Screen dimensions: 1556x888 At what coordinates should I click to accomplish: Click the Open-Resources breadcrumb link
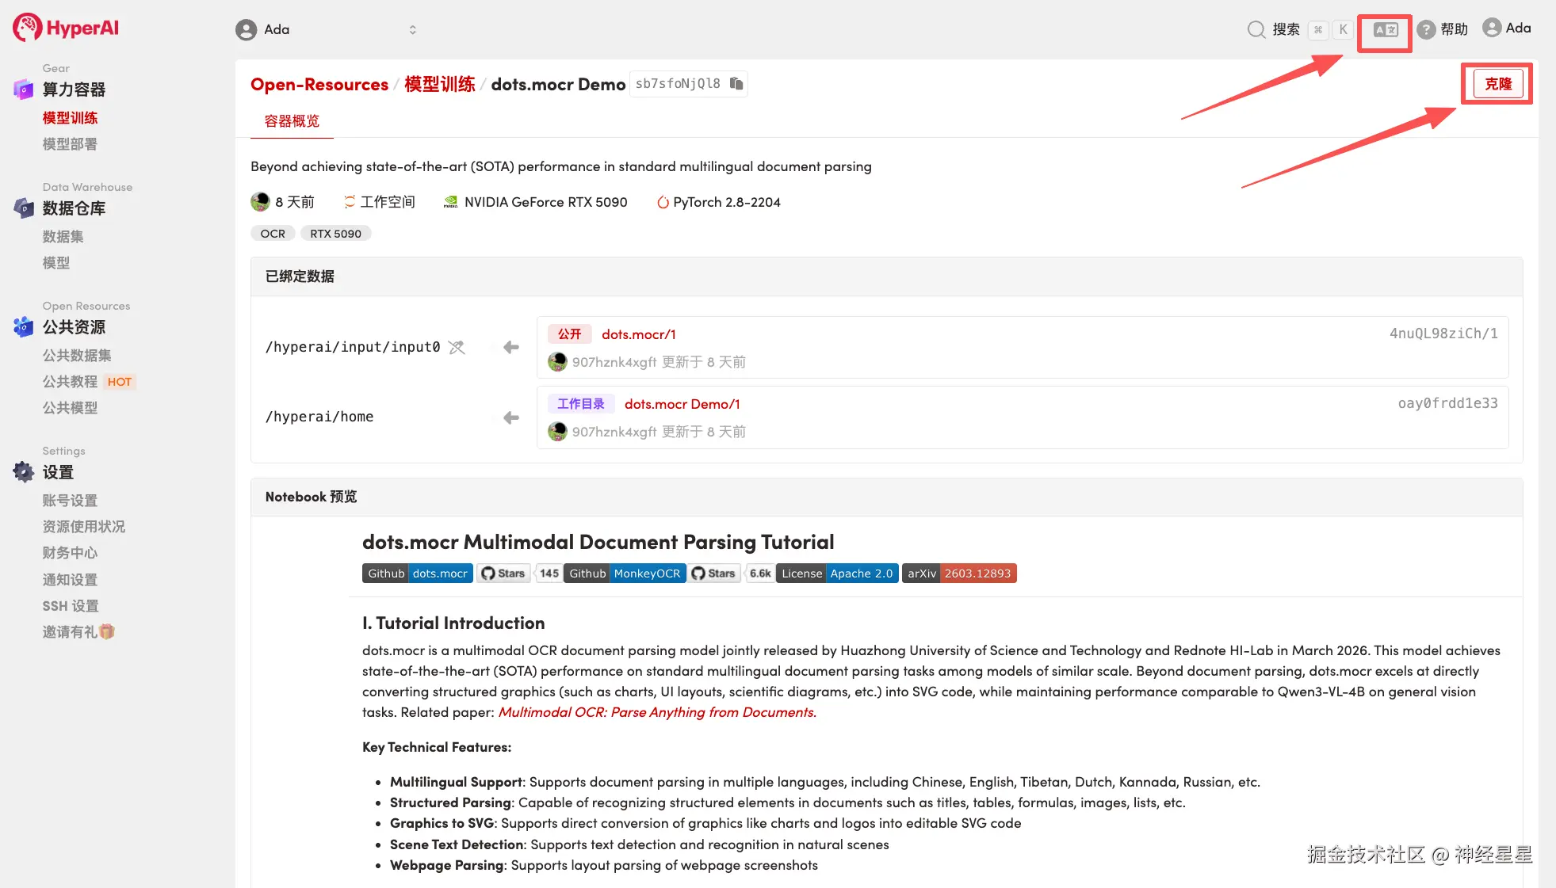319,84
